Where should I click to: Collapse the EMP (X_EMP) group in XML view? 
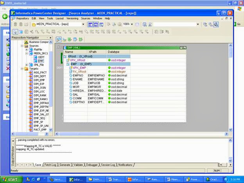(x=68, y=64)
